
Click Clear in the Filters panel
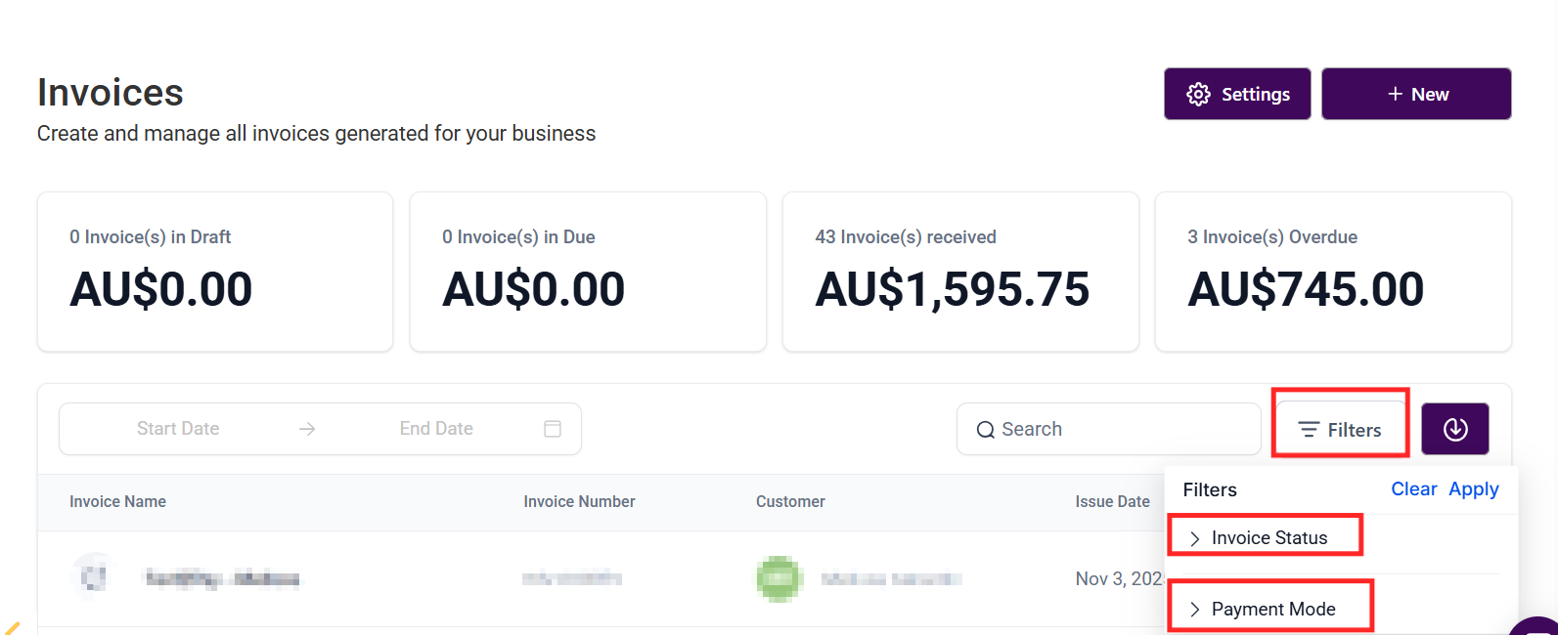tap(1413, 489)
